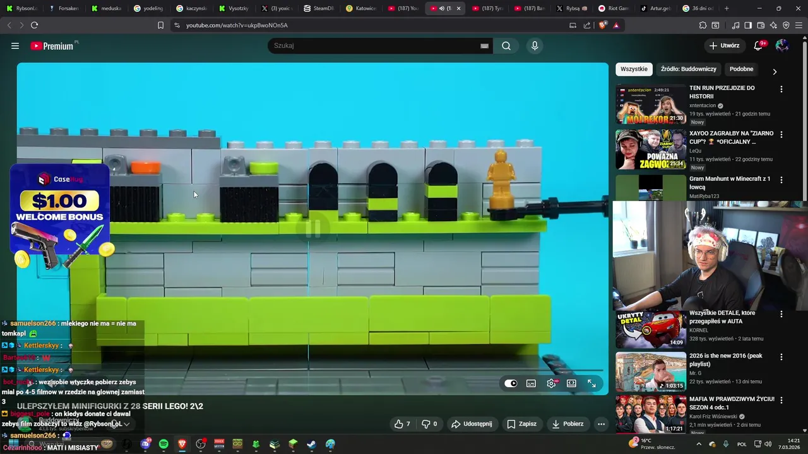Image resolution: width=808 pixels, height=454 pixels.
Task: Show more filter chips with right arrow
Action: (775, 71)
